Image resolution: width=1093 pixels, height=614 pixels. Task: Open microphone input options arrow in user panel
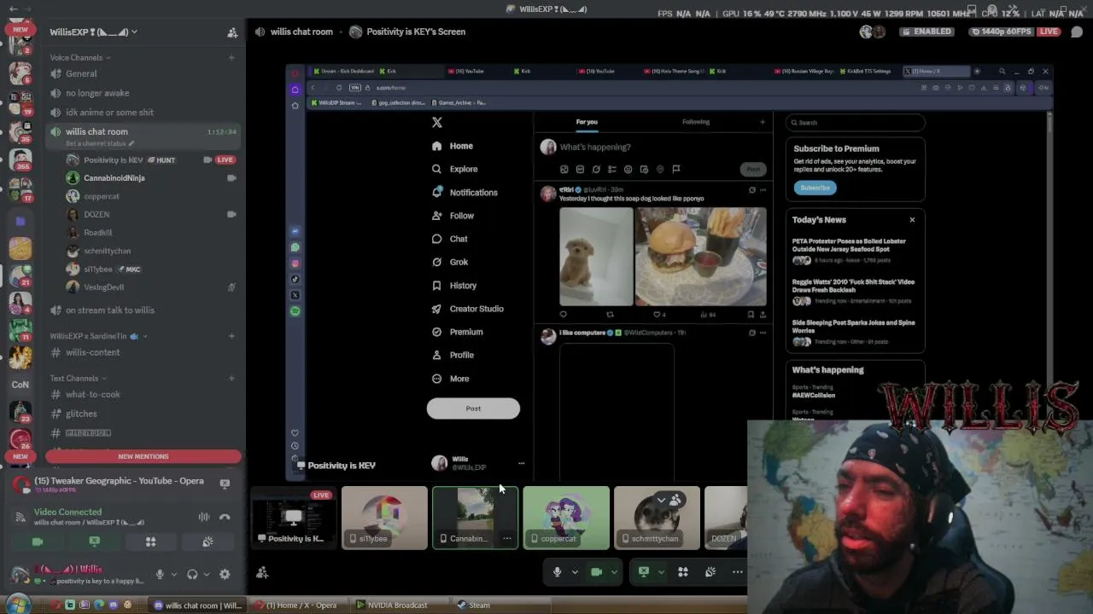[173, 575]
